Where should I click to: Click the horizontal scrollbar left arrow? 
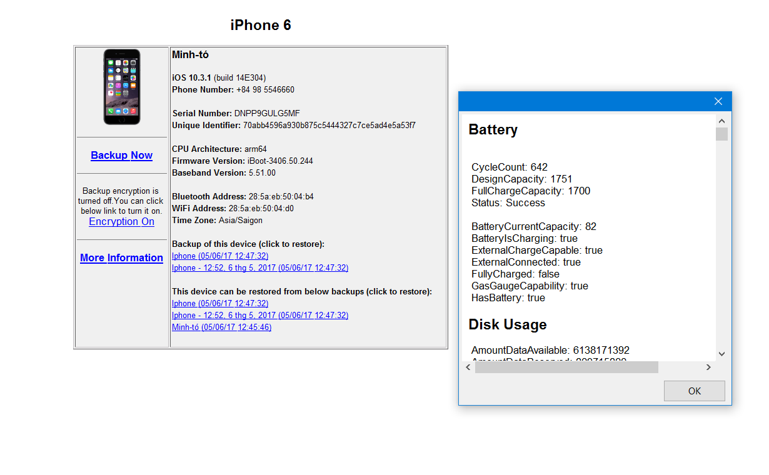[x=468, y=367]
